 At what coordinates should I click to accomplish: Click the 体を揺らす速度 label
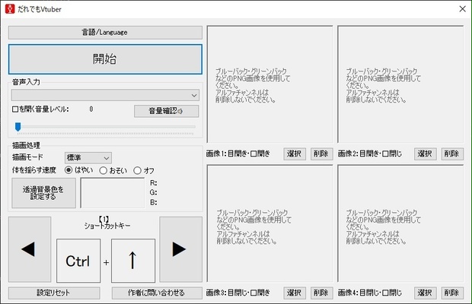(34, 170)
